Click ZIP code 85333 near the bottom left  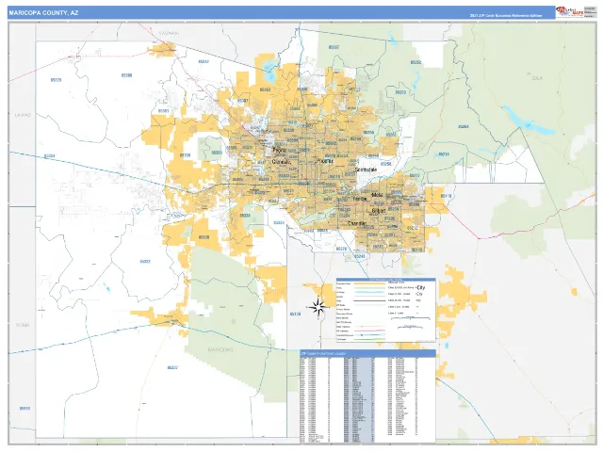[x=24, y=408]
